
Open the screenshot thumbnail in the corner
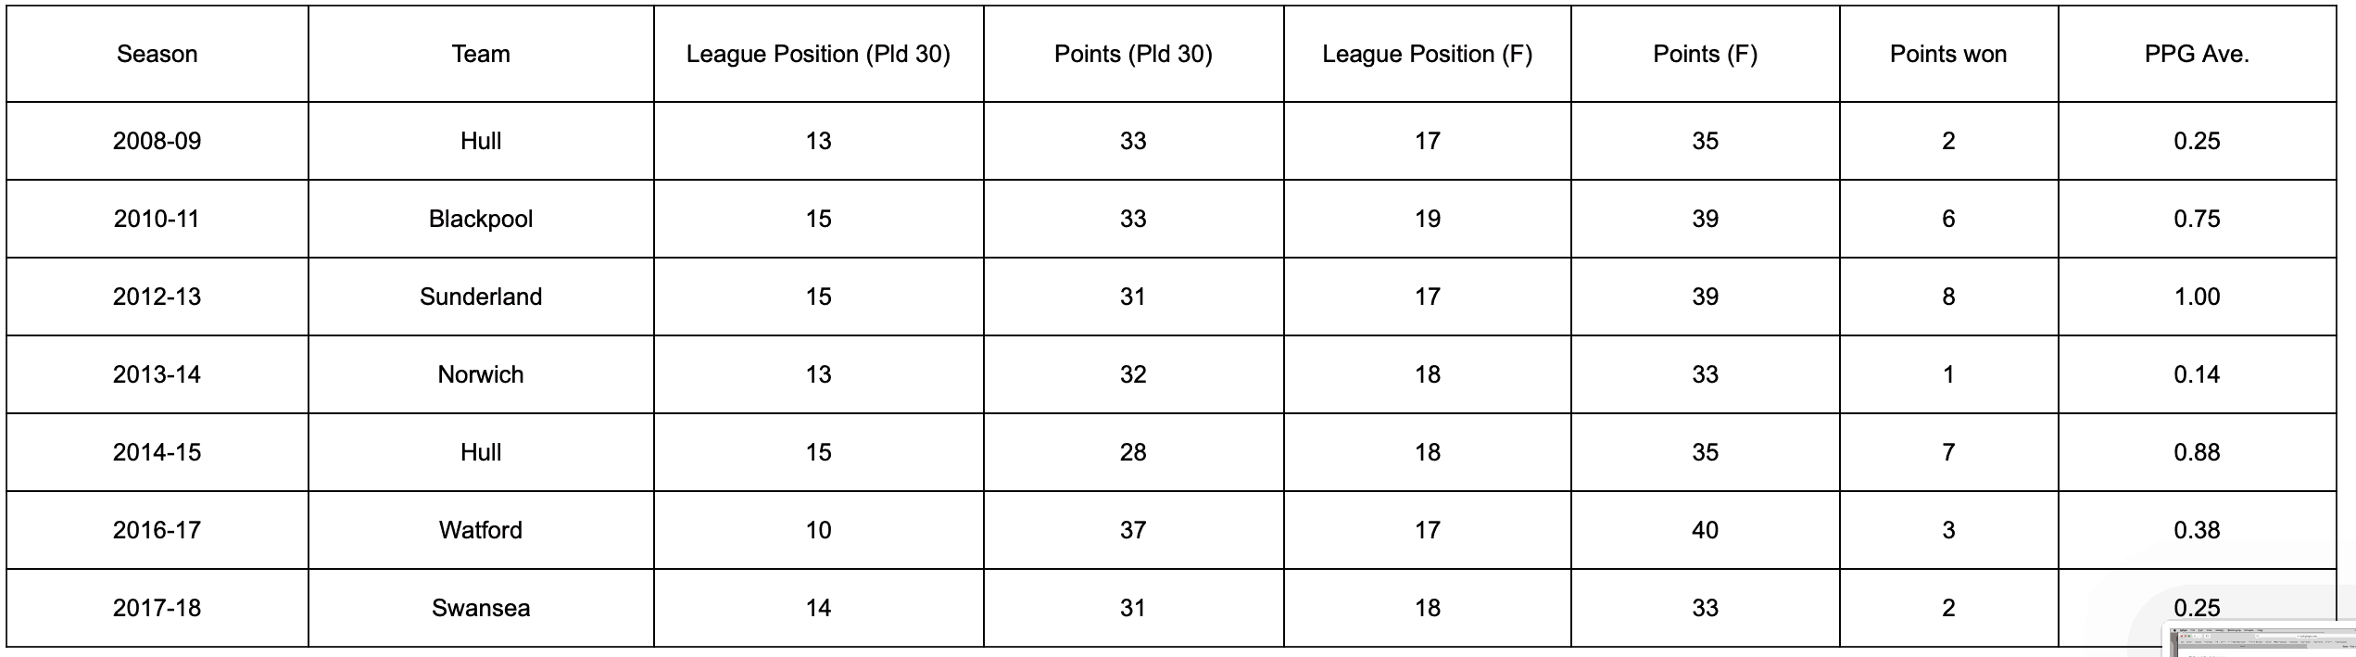(x=2261, y=640)
